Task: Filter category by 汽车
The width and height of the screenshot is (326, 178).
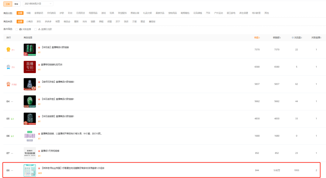Action: pyautogui.click(x=208, y=13)
